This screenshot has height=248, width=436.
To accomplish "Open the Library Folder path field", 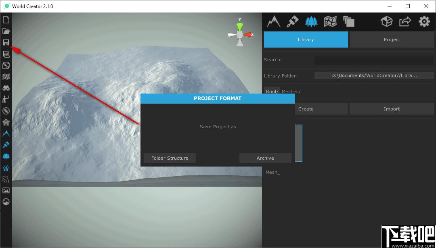I will [374, 75].
